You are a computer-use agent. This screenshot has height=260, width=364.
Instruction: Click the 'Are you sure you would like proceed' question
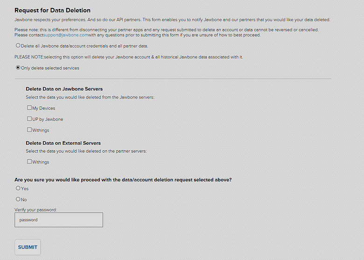[123, 180]
